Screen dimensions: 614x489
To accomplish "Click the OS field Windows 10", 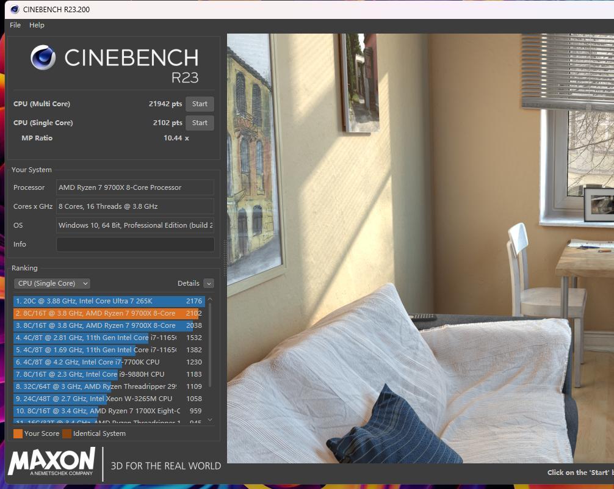I will click(135, 225).
